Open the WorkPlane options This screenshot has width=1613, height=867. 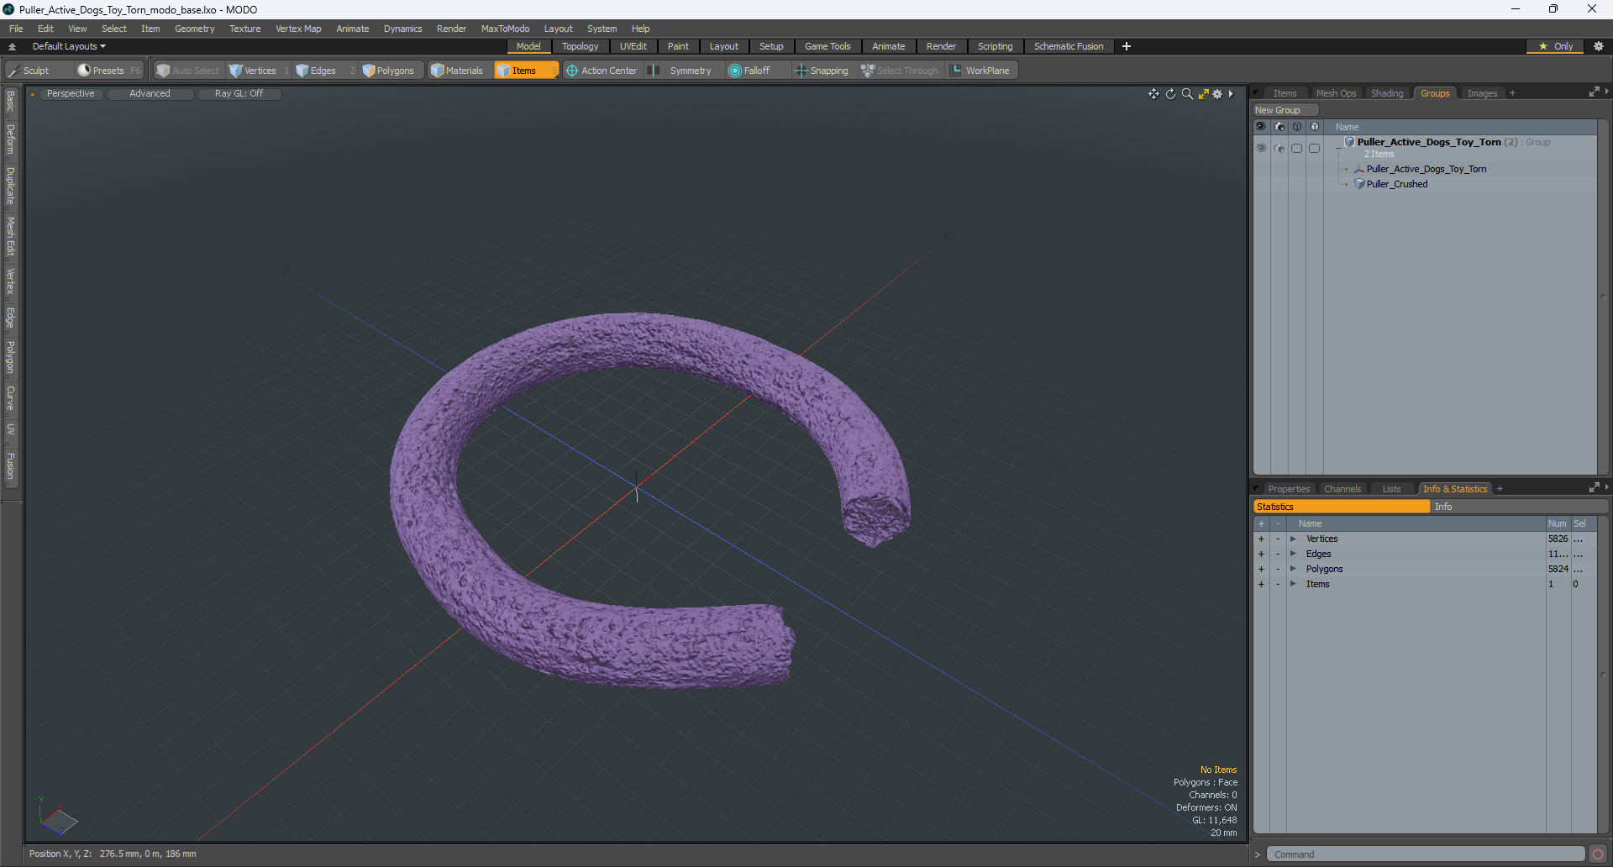click(981, 71)
